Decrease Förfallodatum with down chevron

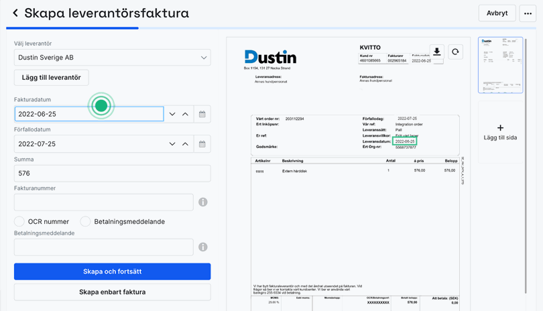(172, 144)
